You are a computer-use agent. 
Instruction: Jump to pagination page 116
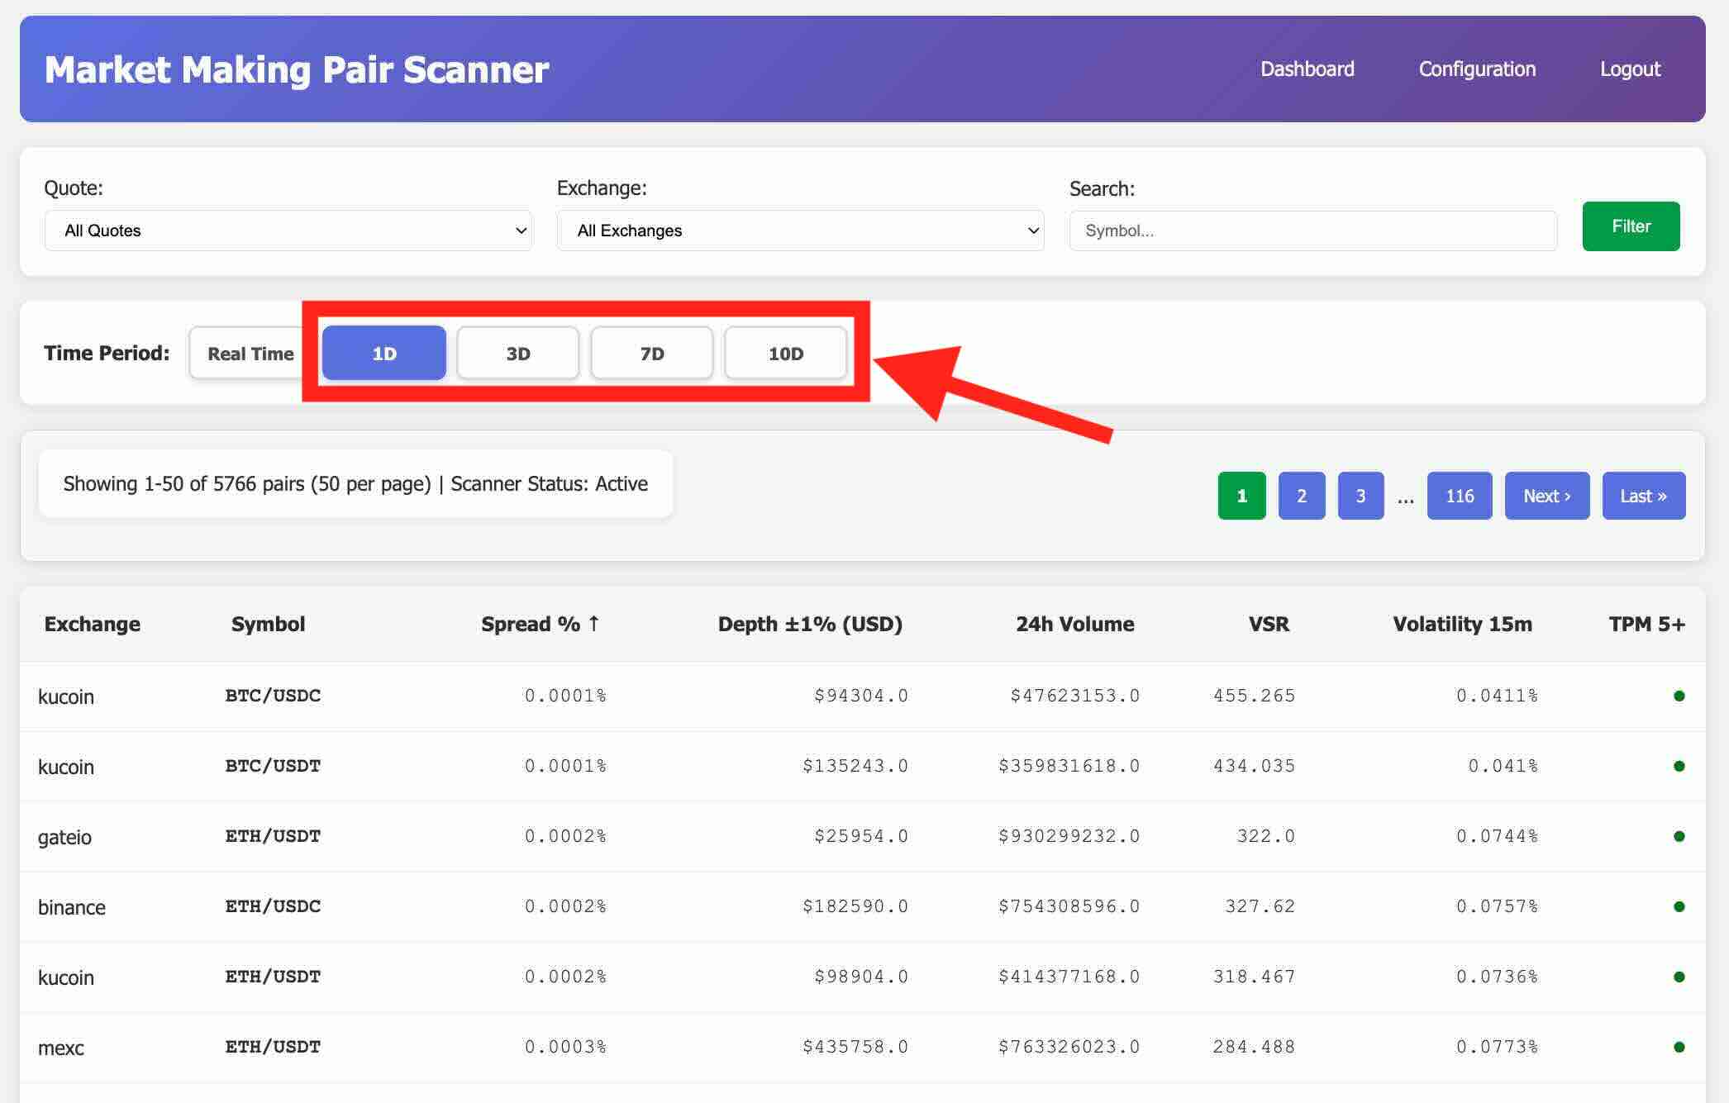click(1460, 496)
